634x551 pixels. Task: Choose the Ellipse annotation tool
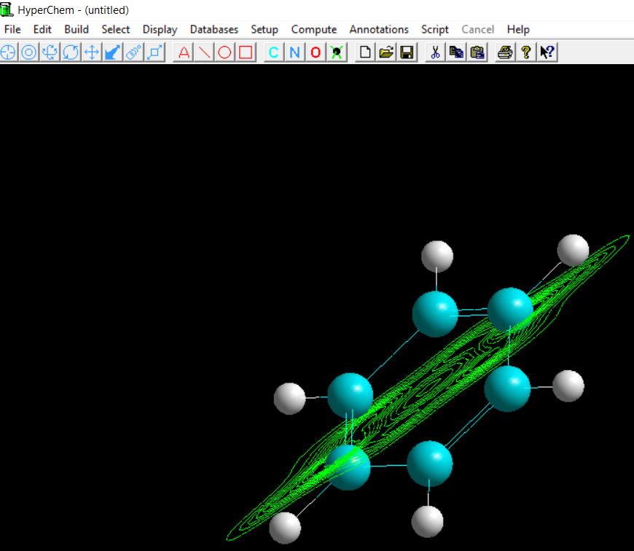click(225, 52)
